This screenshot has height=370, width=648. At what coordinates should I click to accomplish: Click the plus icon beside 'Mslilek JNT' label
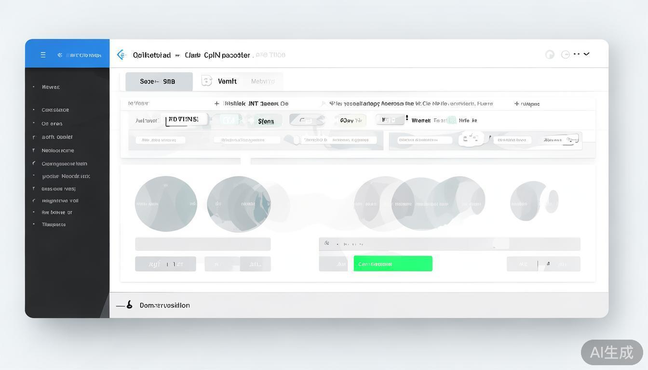pos(216,103)
